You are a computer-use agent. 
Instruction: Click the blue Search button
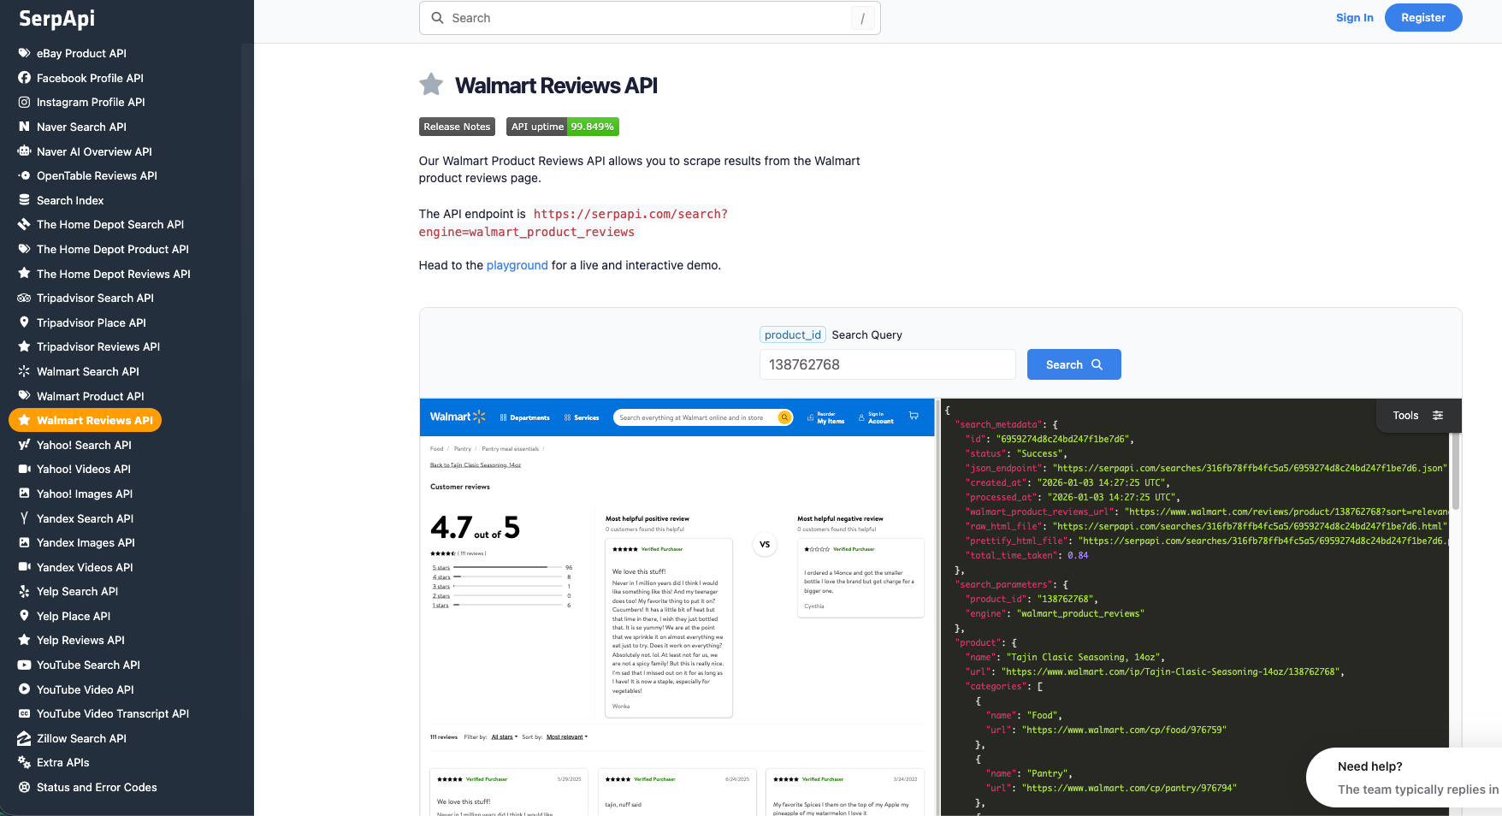(x=1073, y=364)
